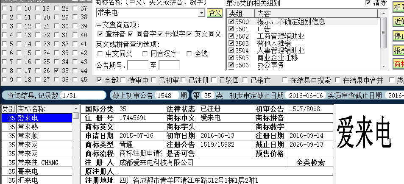
Task: Click the start 公告期号 field
Action: 138,65
